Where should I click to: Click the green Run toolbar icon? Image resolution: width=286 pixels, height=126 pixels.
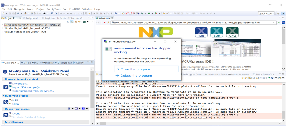(x=149, y=13)
